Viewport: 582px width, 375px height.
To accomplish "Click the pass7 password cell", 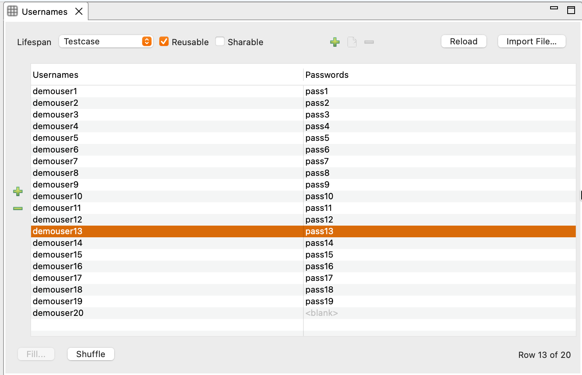I will coord(440,161).
